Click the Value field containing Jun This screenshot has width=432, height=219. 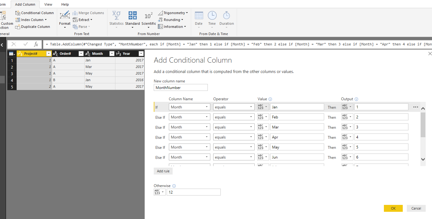(x=297, y=157)
